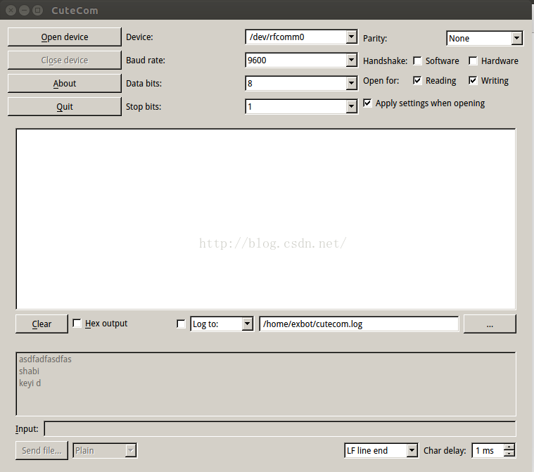Minimize the CuteCom window
Image resolution: width=534 pixels, height=472 pixels.
pos(24,11)
